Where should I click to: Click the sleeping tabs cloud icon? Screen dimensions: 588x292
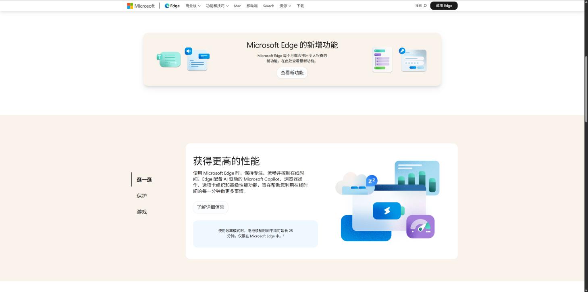tap(356, 184)
